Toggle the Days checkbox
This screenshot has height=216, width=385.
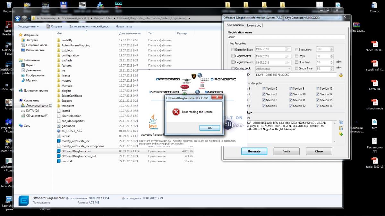tap(296, 56)
